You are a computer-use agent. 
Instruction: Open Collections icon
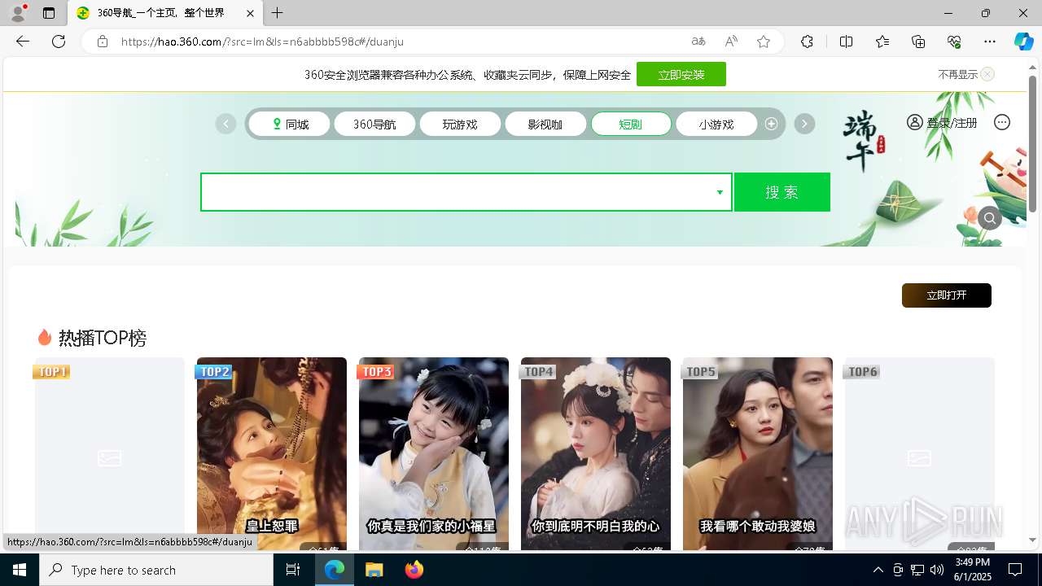(918, 42)
